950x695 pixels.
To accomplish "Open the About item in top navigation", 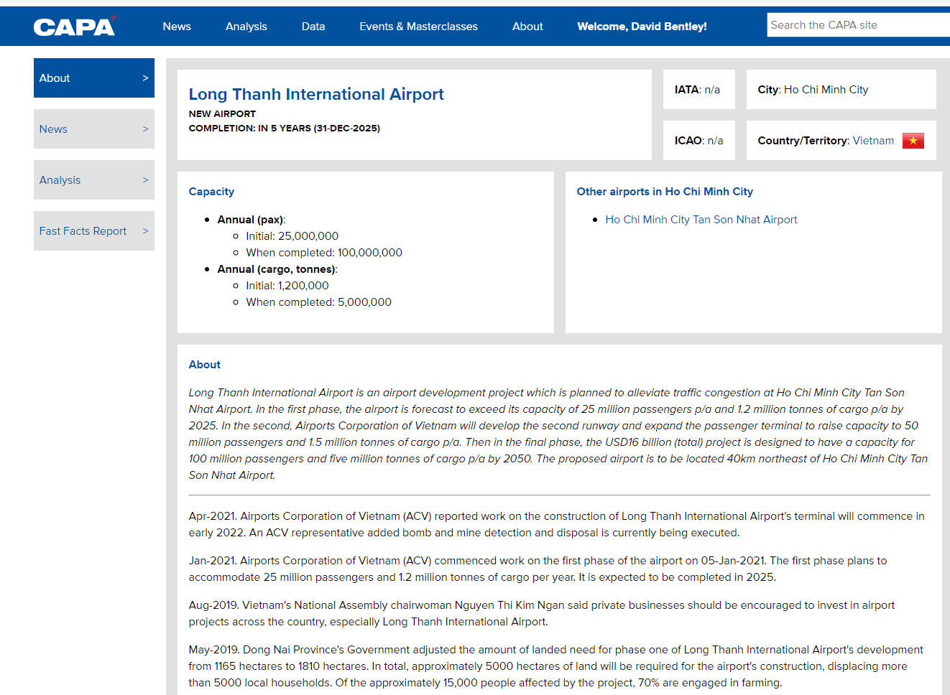I will point(527,27).
